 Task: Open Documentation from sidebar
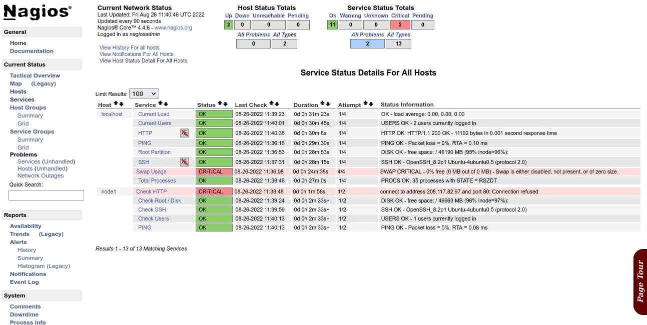(x=32, y=51)
